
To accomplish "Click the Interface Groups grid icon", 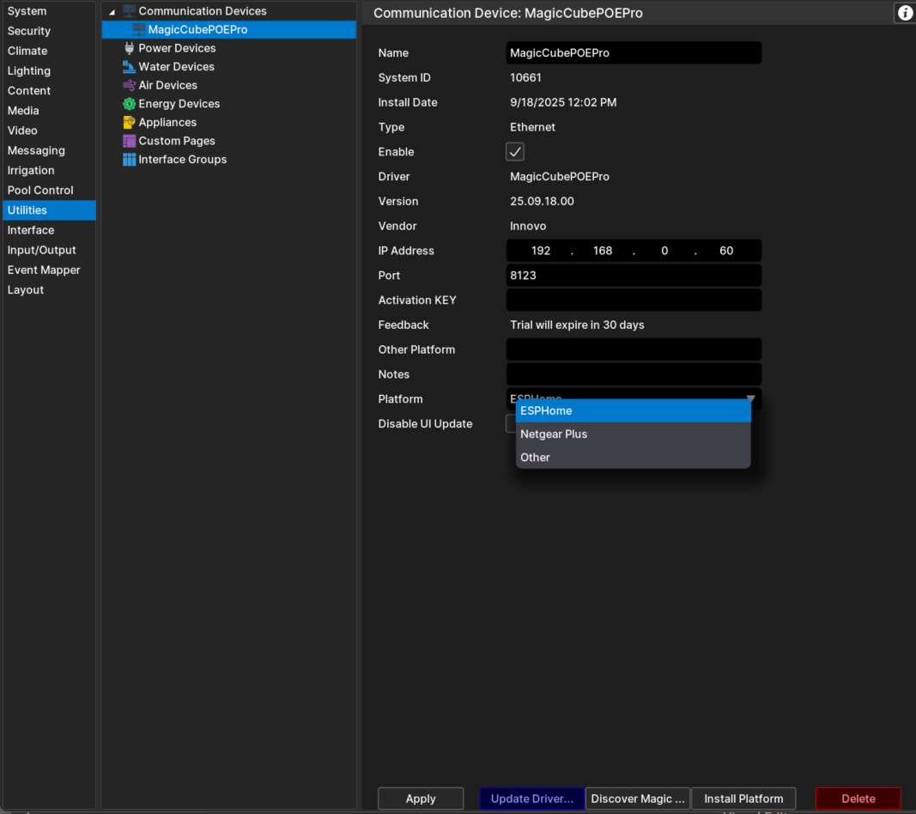I will [x=130, y=160].
